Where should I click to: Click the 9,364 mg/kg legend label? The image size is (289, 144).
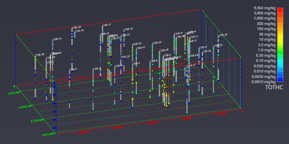(x=264, y=8)
